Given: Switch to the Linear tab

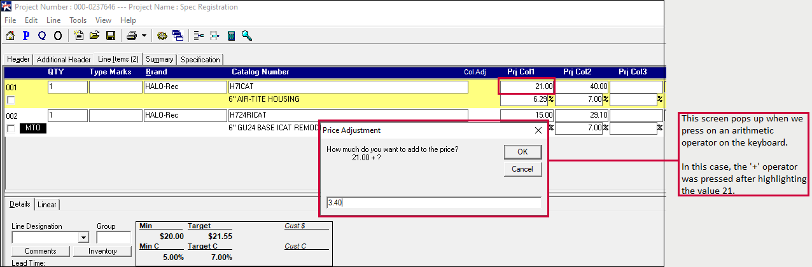Looking at the screenshot, I should [46, 204].
